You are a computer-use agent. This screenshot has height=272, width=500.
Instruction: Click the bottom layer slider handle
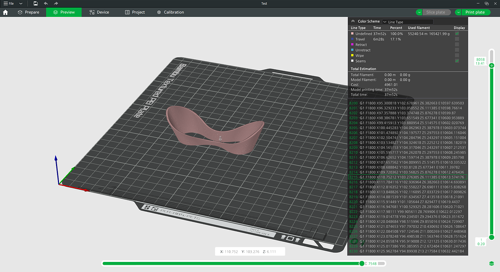tap(492, 237)
